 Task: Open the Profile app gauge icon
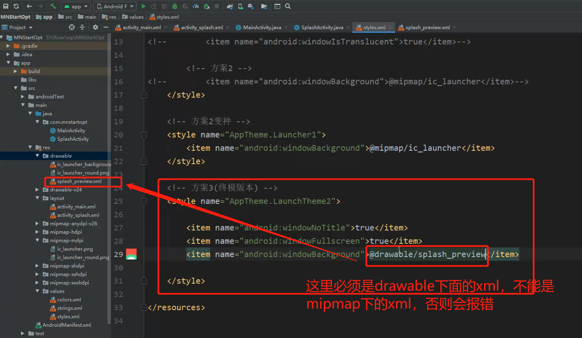(196, 6)
